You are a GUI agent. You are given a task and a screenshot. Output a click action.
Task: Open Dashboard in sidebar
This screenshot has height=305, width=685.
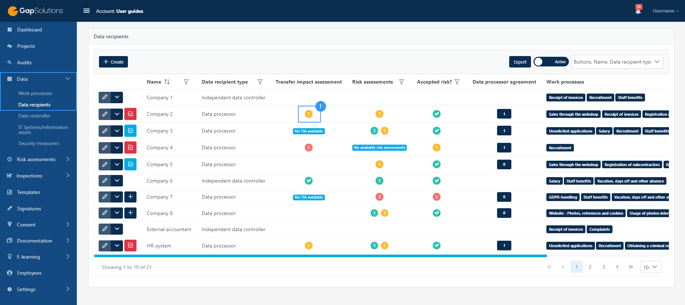[29, 30]
